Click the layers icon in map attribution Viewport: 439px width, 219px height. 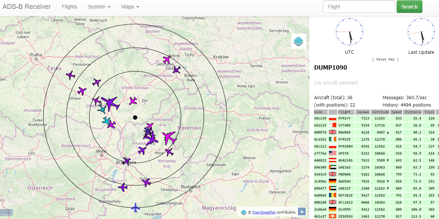click(x=243, y=212)
